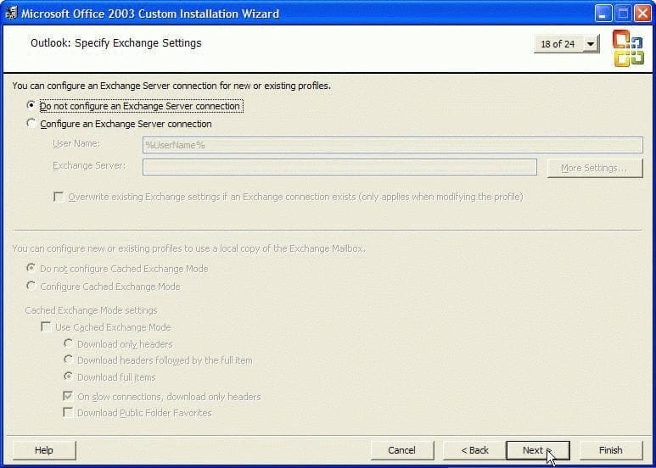Go back to the previous wizard page
656x468 pixels.
coord(474,450)
